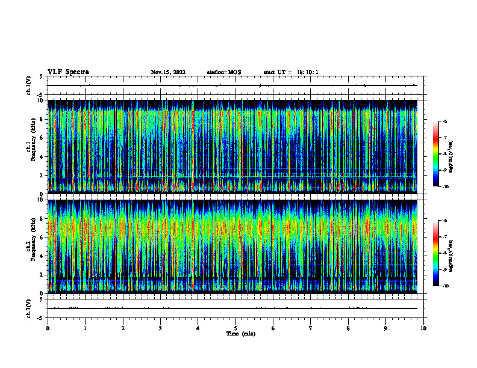The width and height of the screenshot is (477, 368).
Task: Click the 'ch.2 Frequency (kHz)' axis label
Action: pos(31,239)
